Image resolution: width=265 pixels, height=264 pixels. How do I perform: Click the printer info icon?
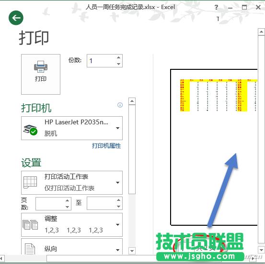pyautogui.click(x=120, y=105)
